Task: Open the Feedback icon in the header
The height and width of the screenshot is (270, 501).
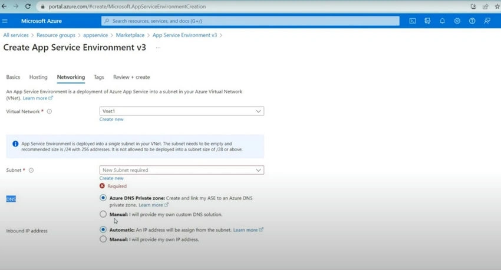Action: [x=487, y=21]
